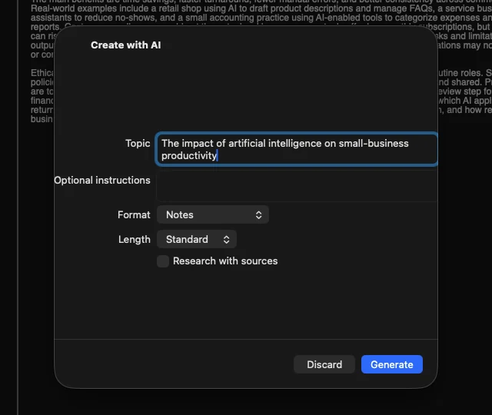Viewport: 492px width, 415px height.
Task: Select the 'Create with AI' dialog title
Action: point(126,45)
